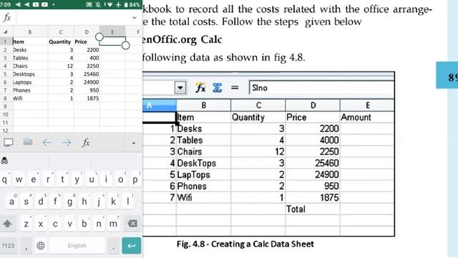Tap the incognito icon above the keyboard
This screenshot has height=258, width=458.
(4, 161)
